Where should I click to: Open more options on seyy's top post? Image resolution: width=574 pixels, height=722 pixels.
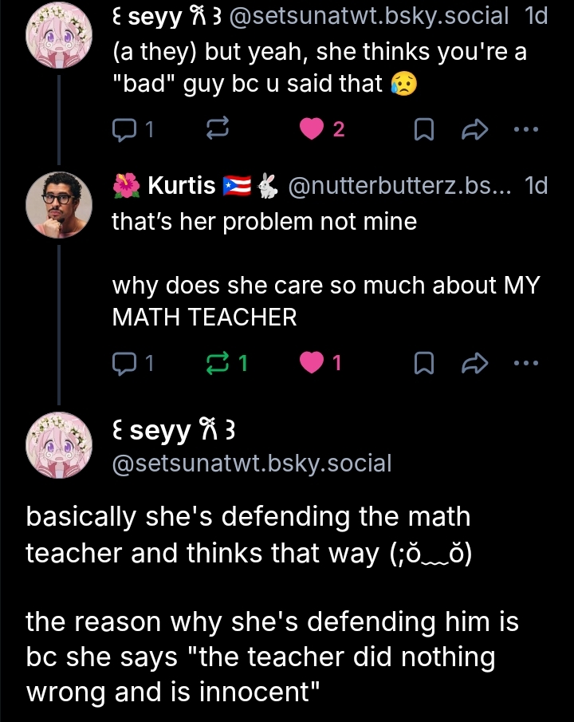(x=526, y=129)
